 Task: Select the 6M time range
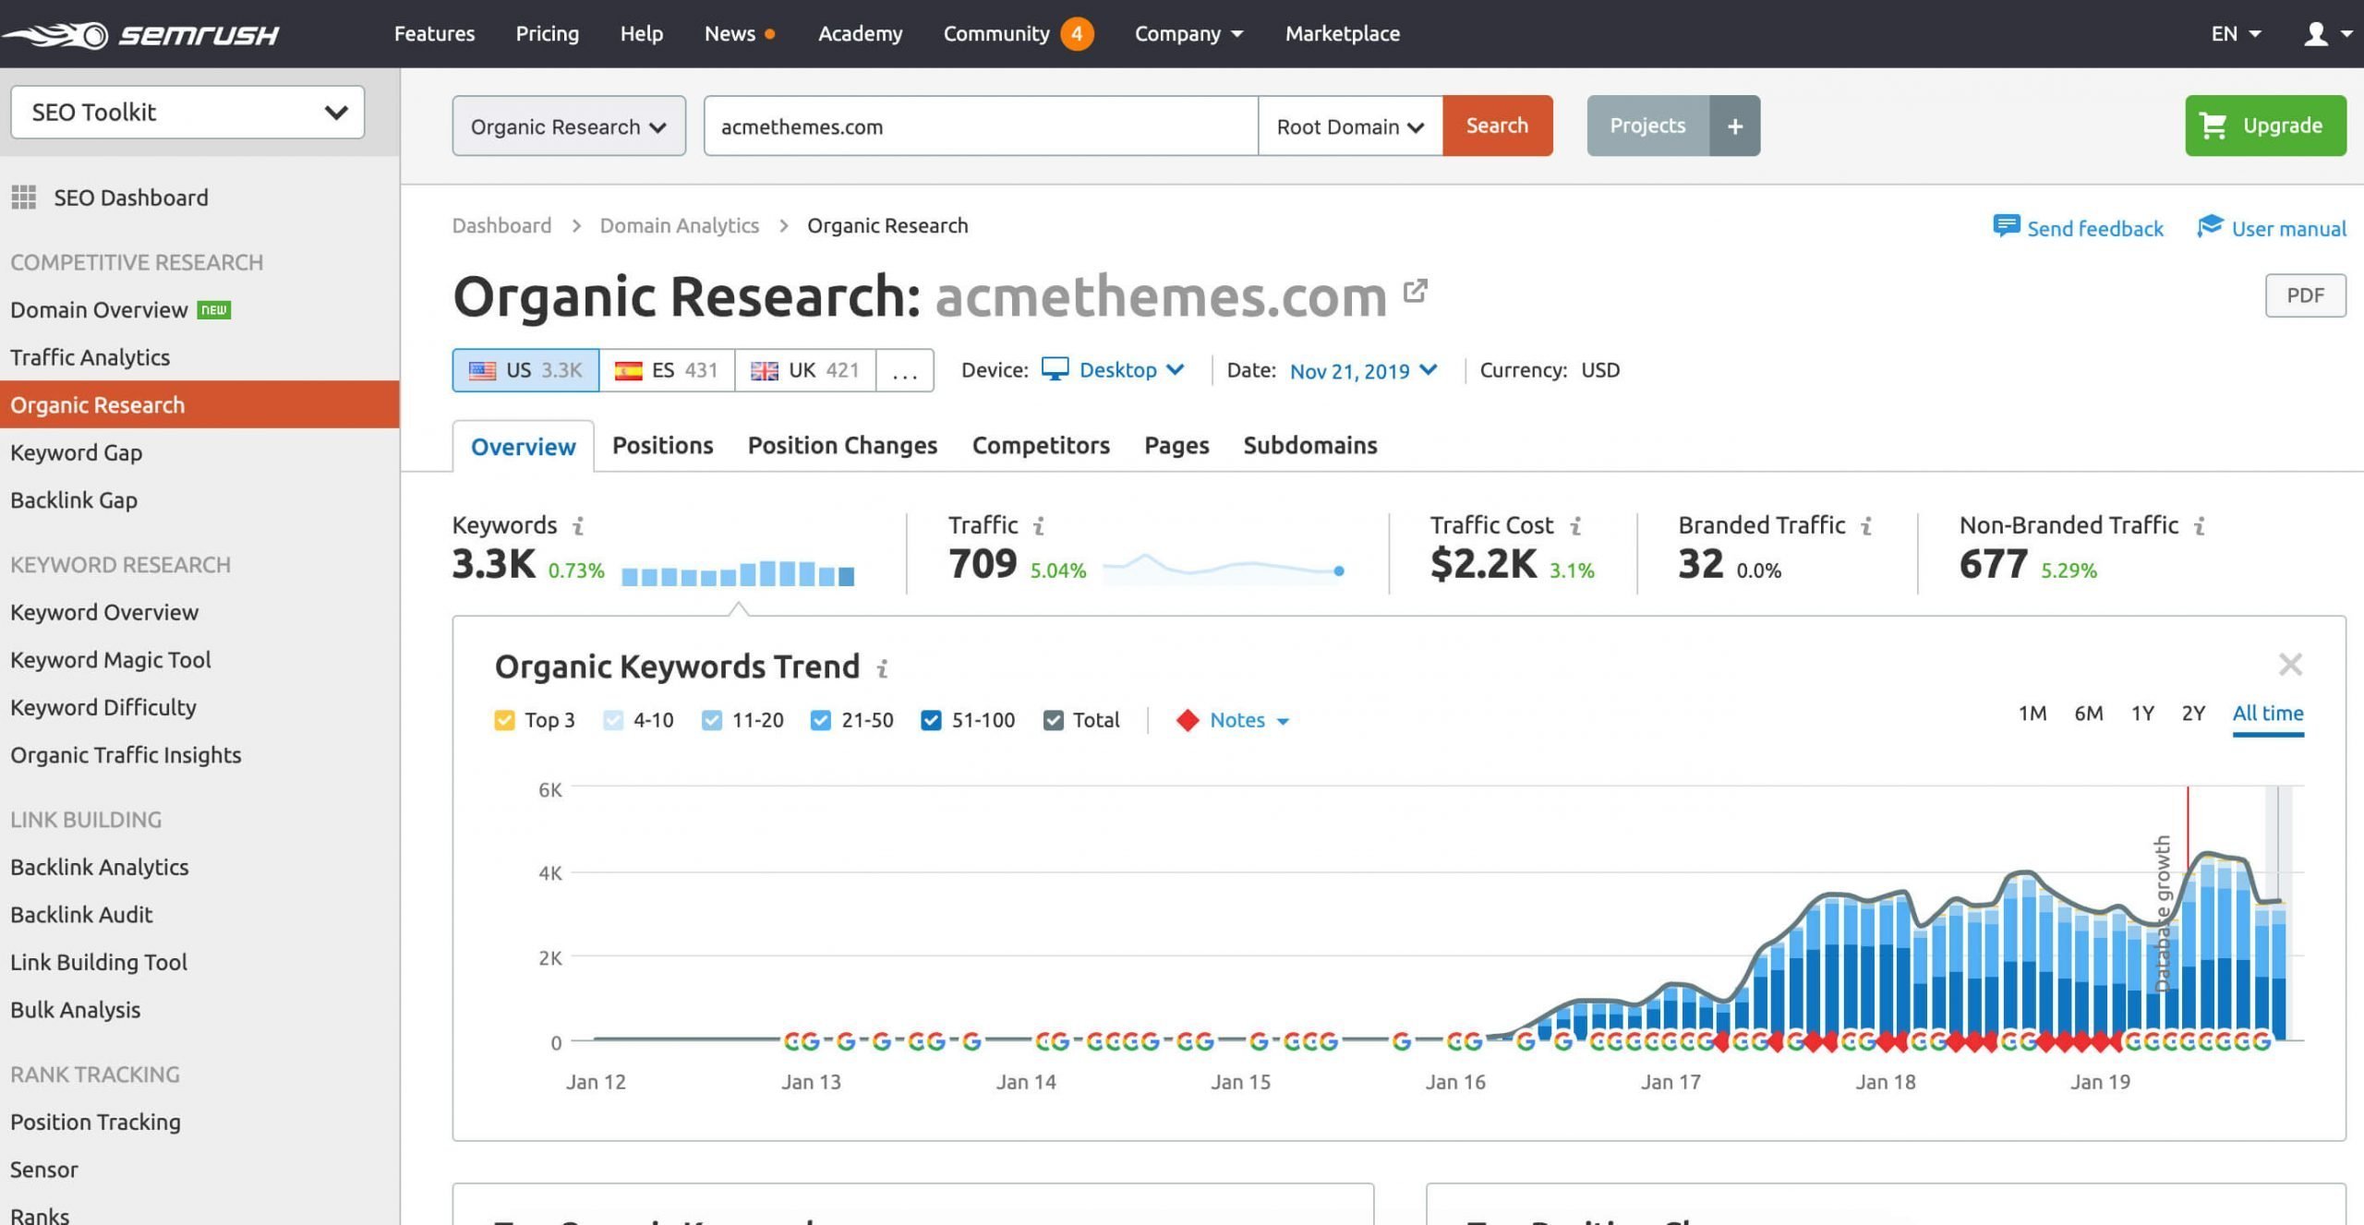(x=2089, y=714)
